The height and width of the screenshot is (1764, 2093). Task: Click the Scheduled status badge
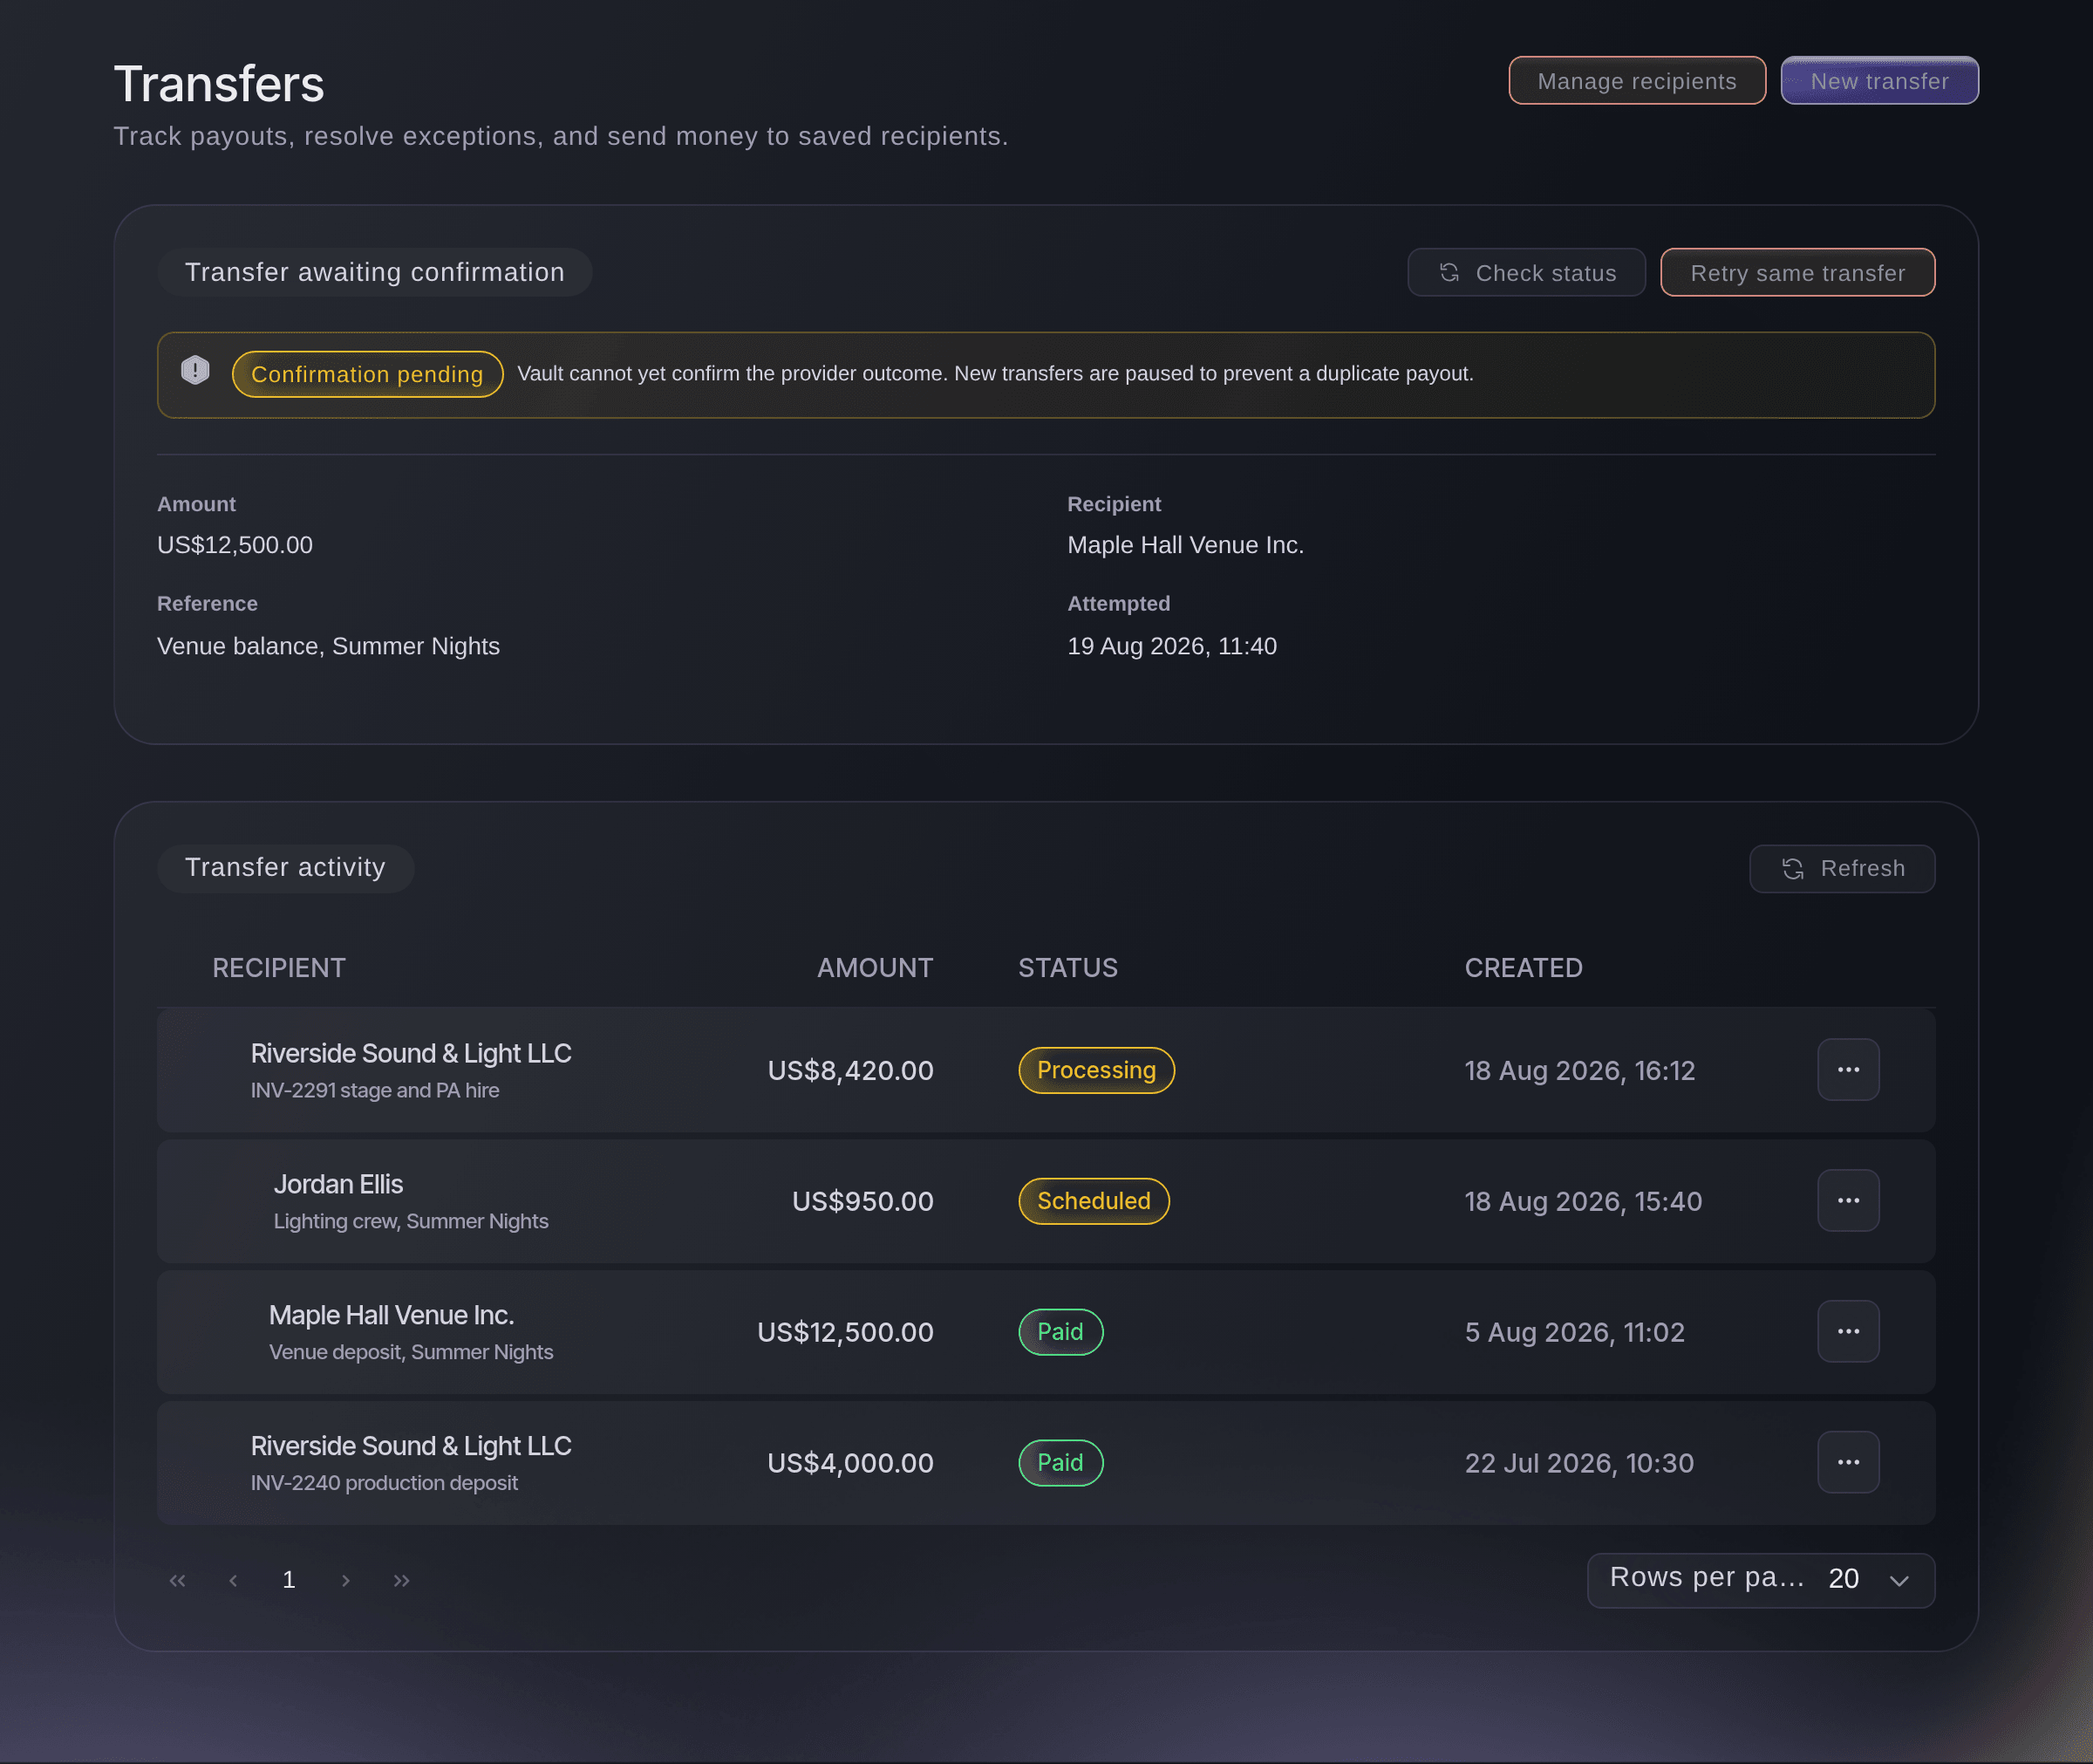(x=1094, y=1201)
